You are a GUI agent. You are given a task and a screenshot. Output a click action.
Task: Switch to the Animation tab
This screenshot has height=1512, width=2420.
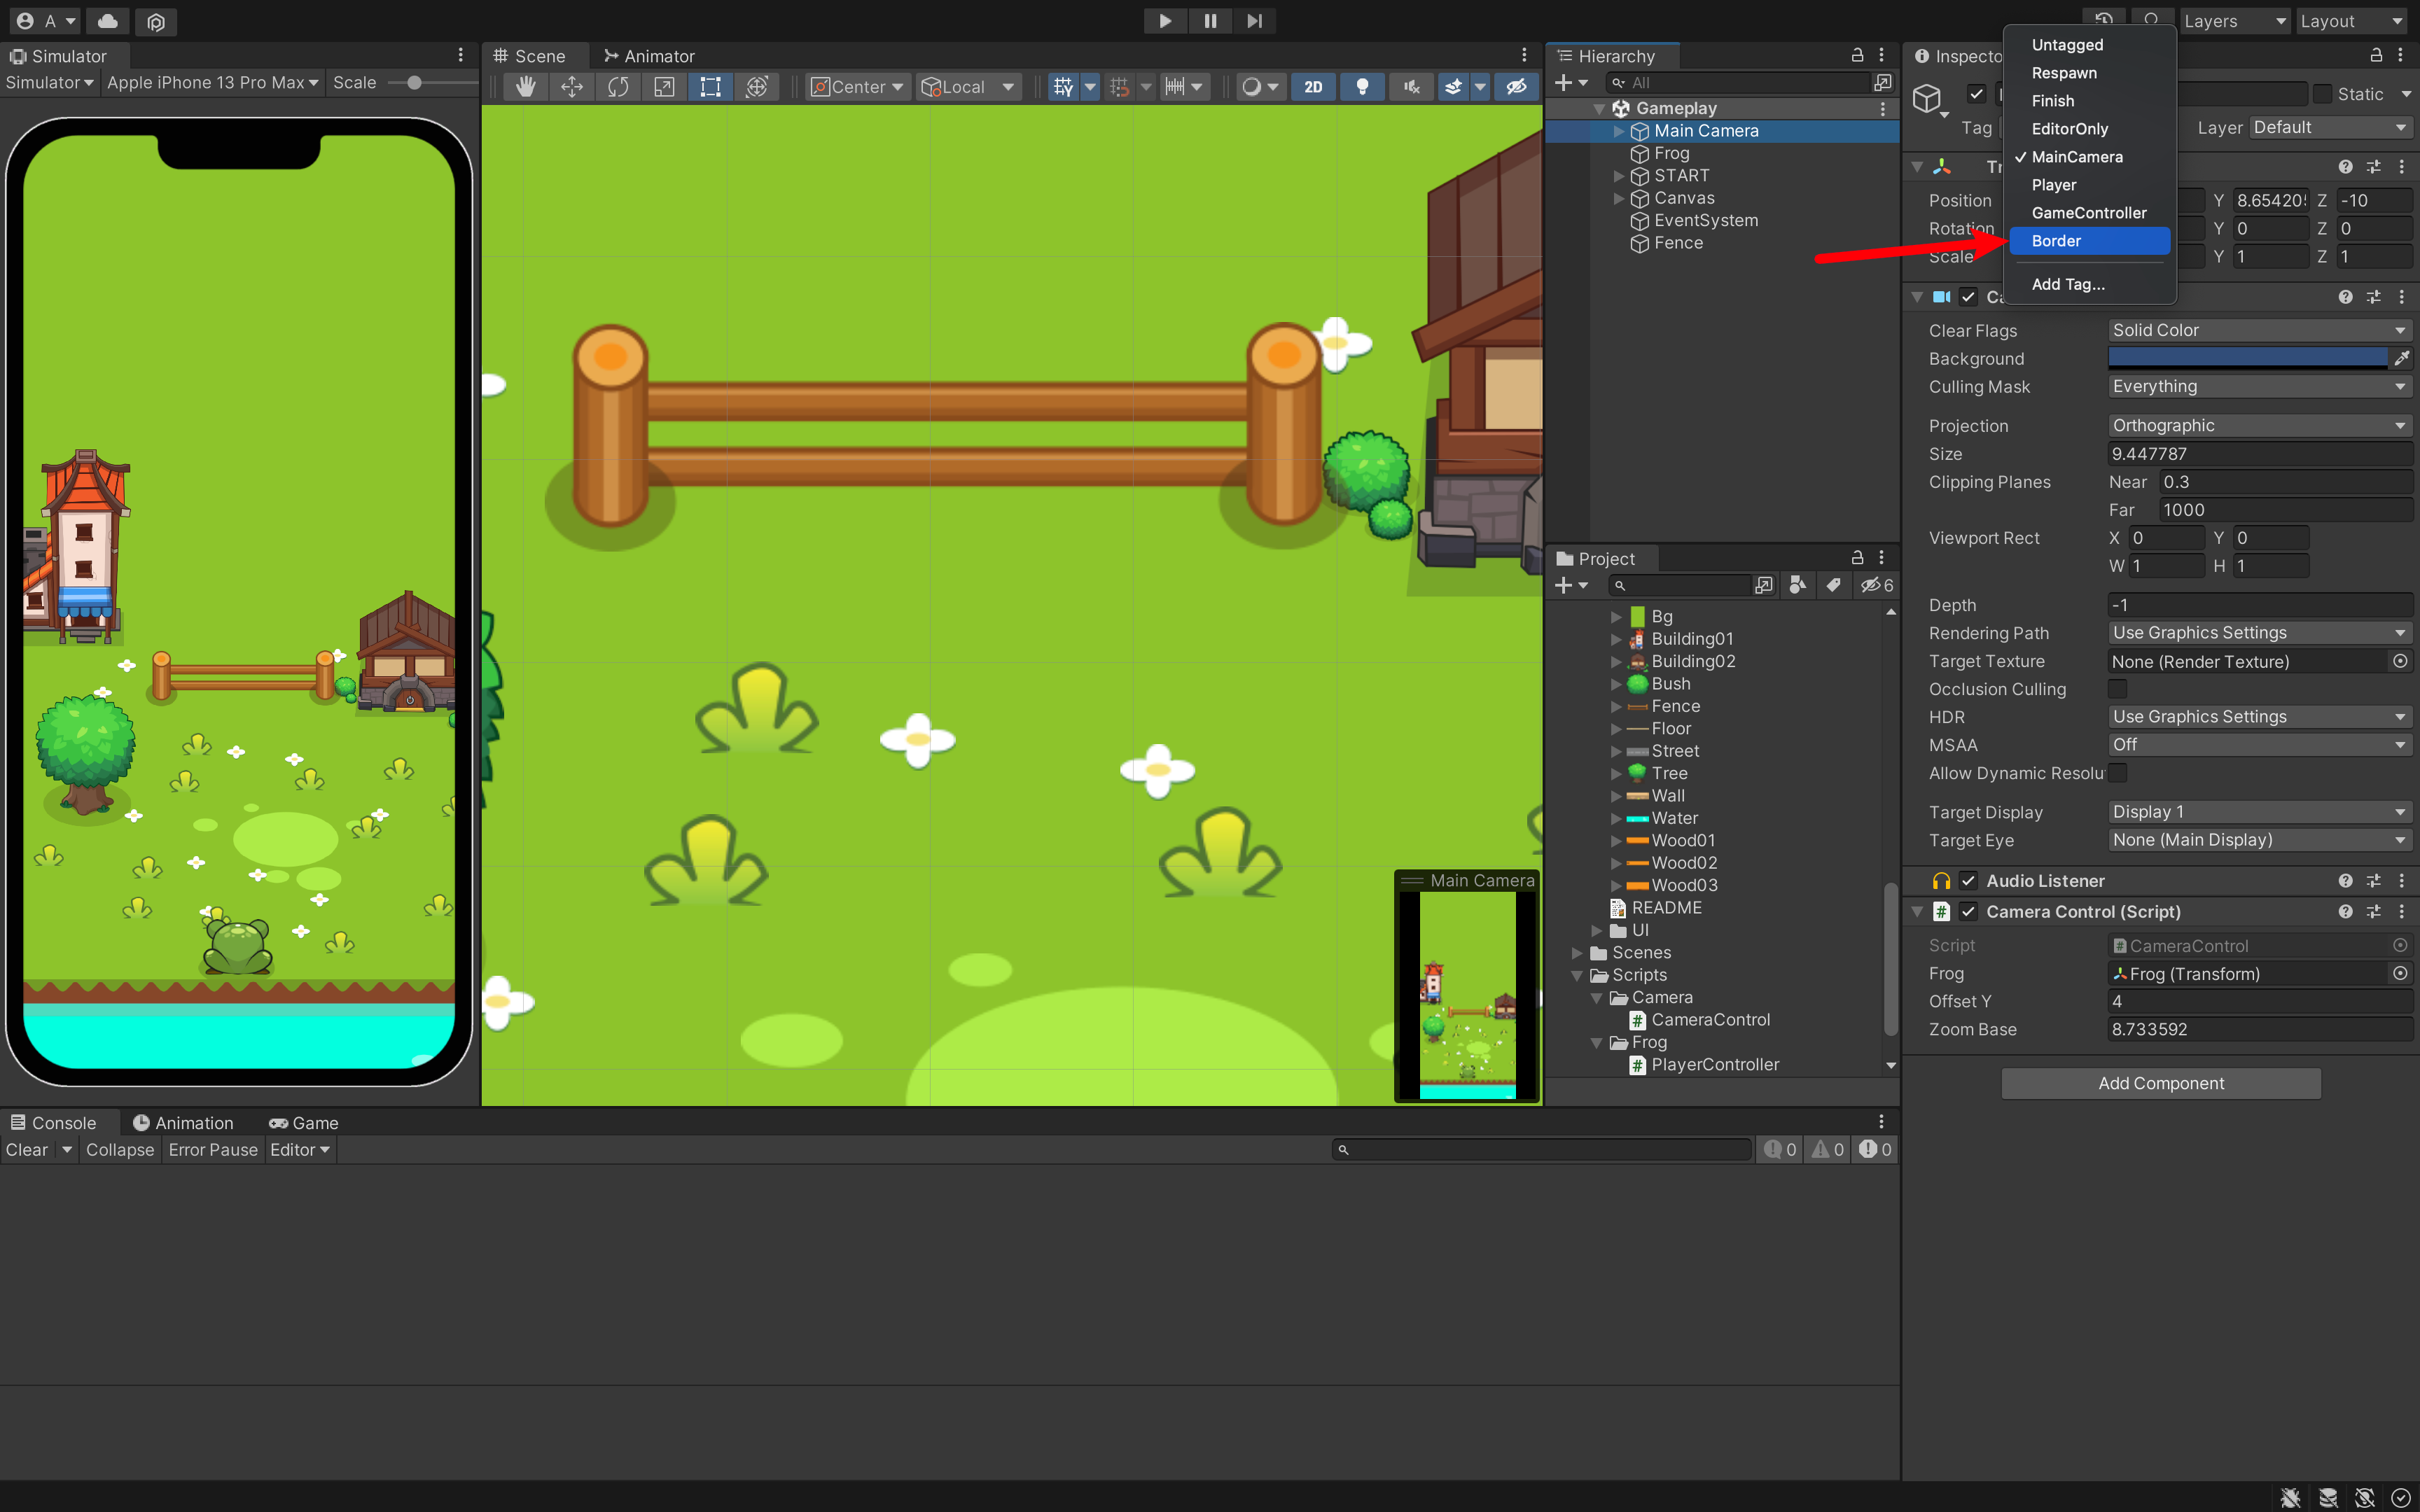184,1123
